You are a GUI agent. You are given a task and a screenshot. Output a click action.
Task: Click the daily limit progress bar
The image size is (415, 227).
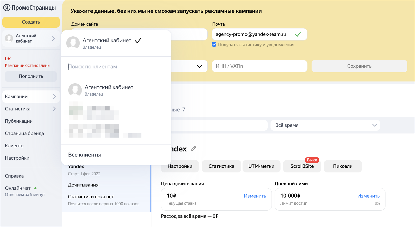pos(340,205)
